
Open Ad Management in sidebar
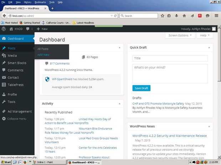click(x=20, y=111)
